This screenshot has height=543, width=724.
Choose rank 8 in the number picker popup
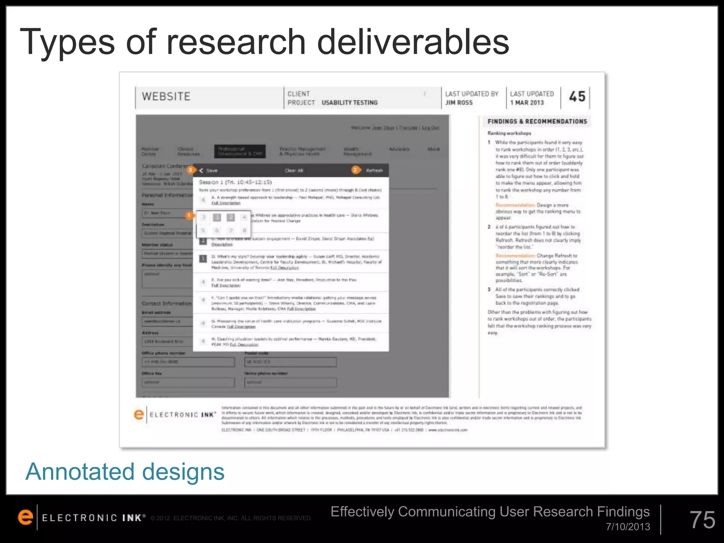click(244, 230)
